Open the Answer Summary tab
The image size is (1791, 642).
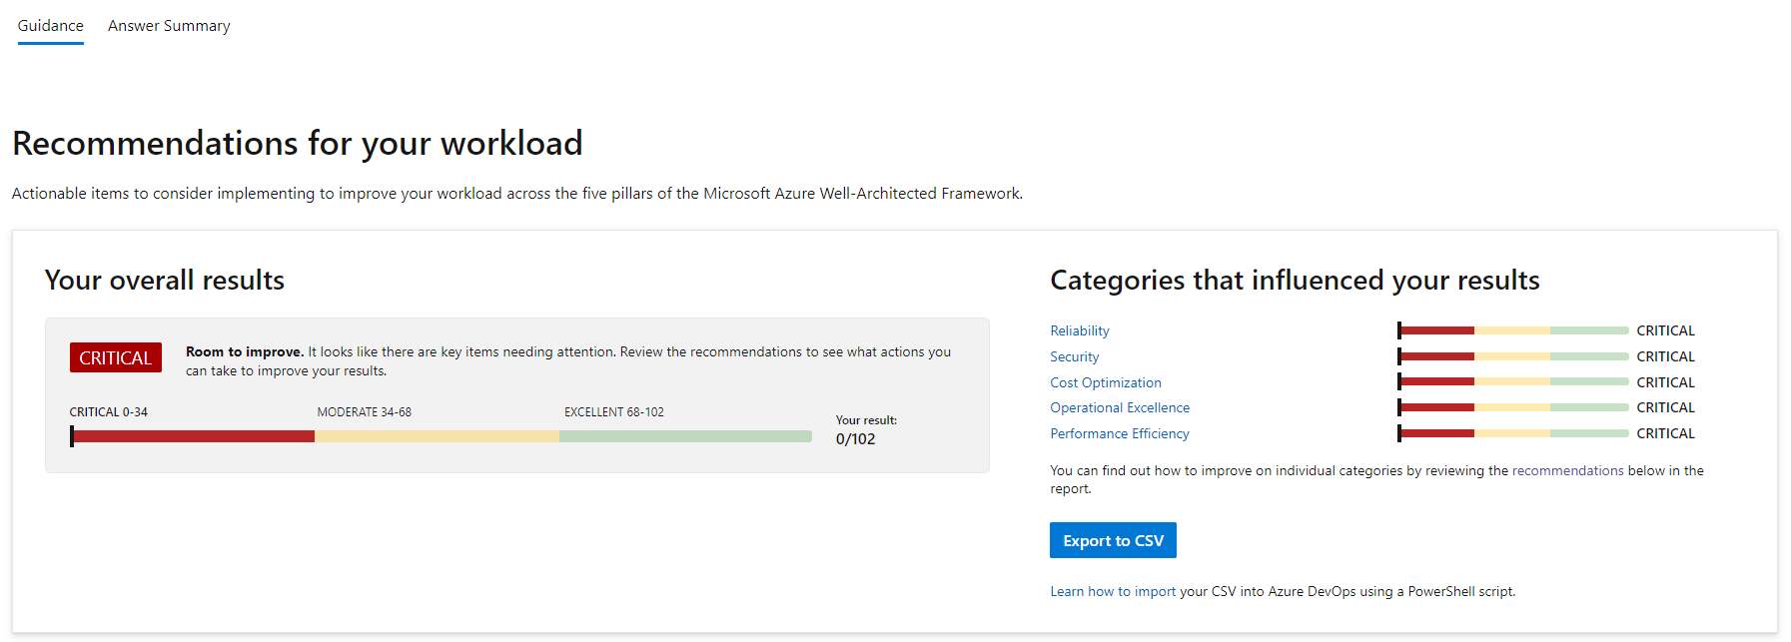point(169,26)
